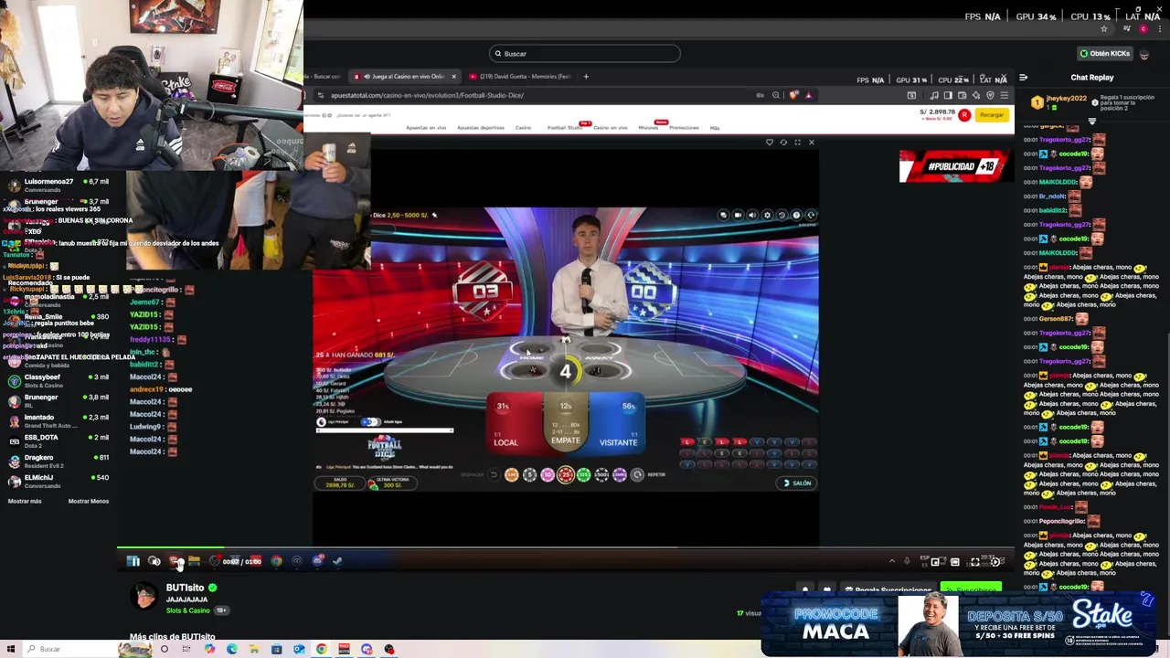Seek on the clip progress bar

[x=565, y=548]
